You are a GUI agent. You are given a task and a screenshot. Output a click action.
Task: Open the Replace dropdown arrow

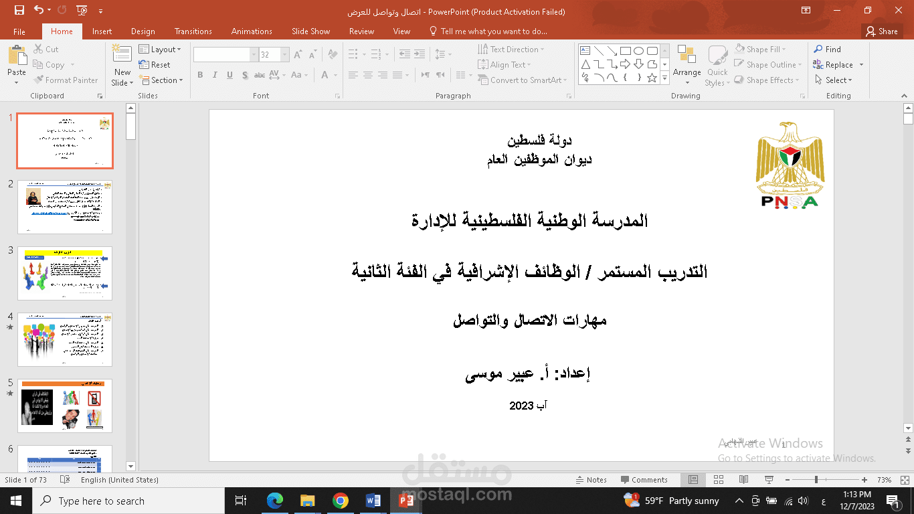click(862, 65)
